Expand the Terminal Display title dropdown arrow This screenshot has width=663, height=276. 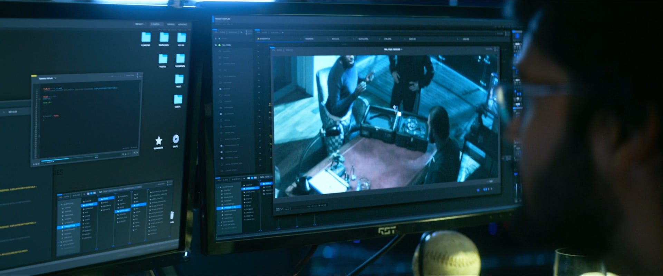pos(55,79)
